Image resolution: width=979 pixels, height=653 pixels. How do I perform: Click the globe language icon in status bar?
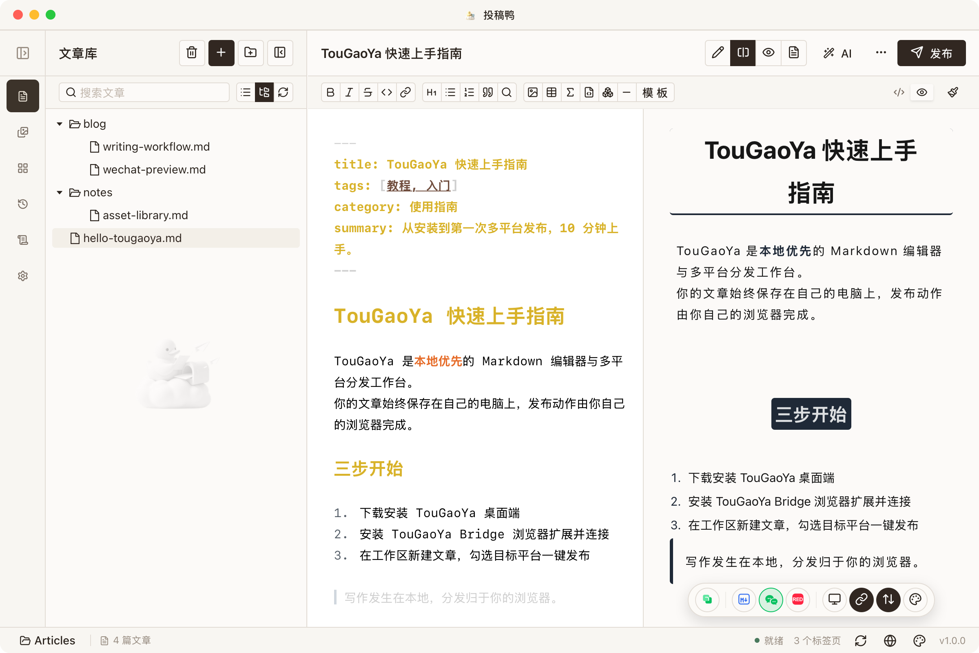coord(890,640)
